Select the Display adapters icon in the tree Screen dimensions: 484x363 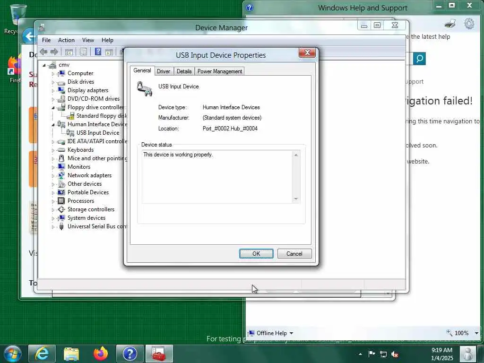point(61,90)
